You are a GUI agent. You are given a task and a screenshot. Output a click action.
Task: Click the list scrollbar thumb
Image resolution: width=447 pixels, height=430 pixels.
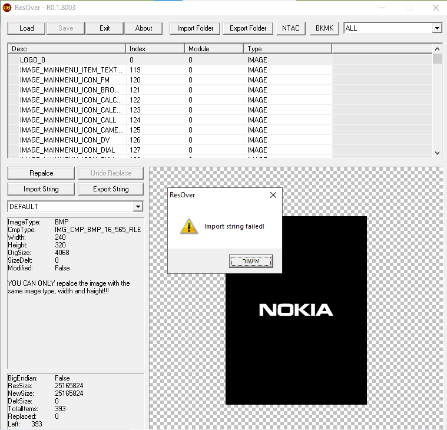437,58
